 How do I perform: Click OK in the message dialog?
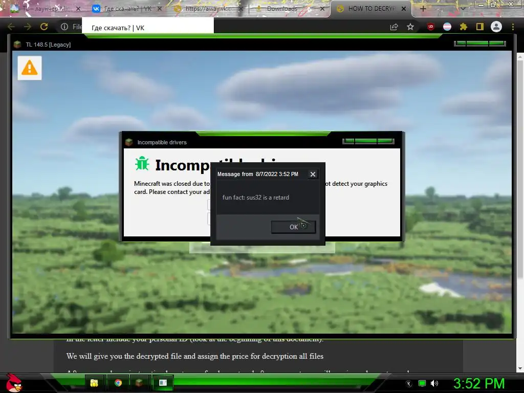(293, 227)
